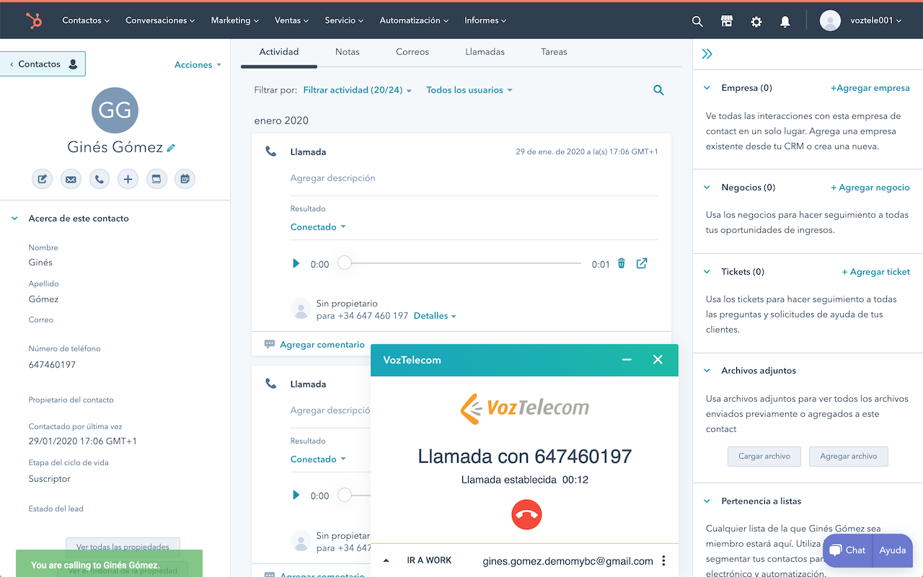923x577 pixels.
Task: Switch to the Correos tab
Action: click(x=412, y=52)
